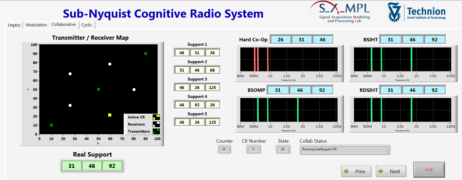This screenshot has width=462, height=180.
Task: Click the BSOMP spectrum graph
Action: [x=289, y=110]
